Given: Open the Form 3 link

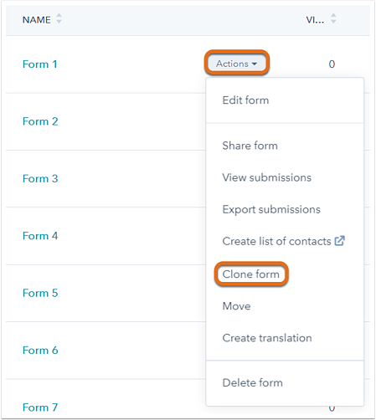Looking at the screenshot, I should point(40,178).
